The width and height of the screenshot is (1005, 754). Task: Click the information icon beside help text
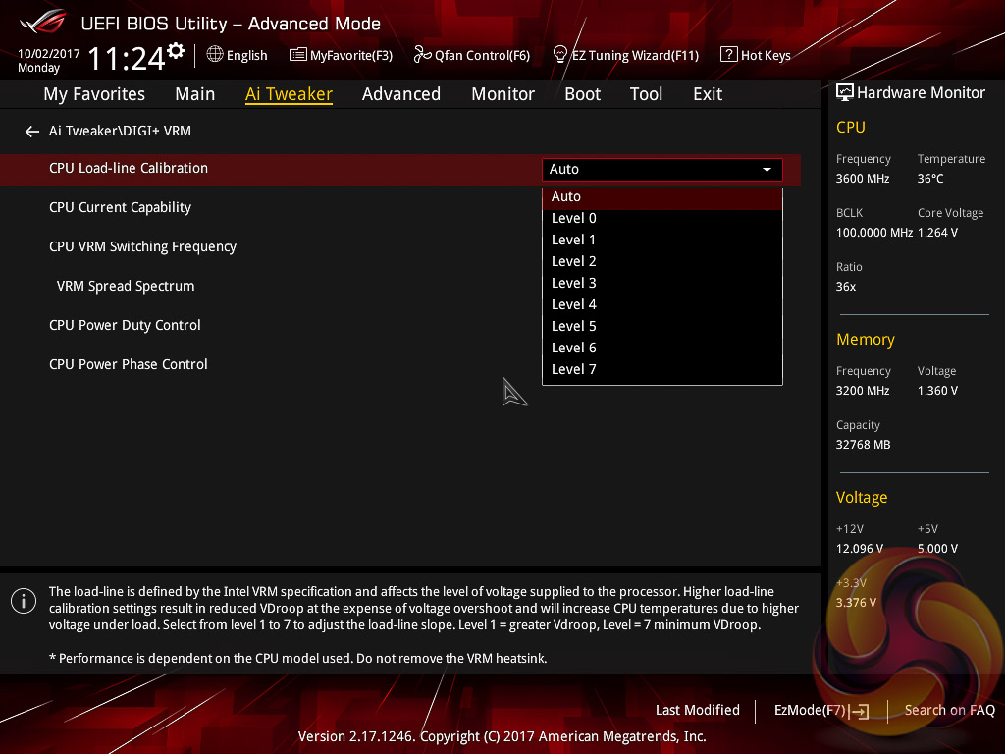coord(24,602)
